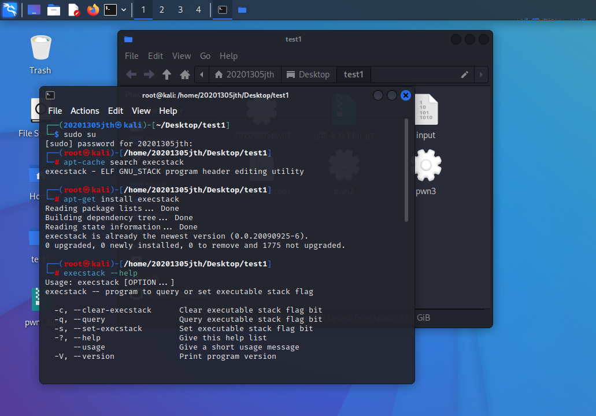The image size is (596, 416).
Task: Launch the text editor from the panel
Action: [74, 10]
